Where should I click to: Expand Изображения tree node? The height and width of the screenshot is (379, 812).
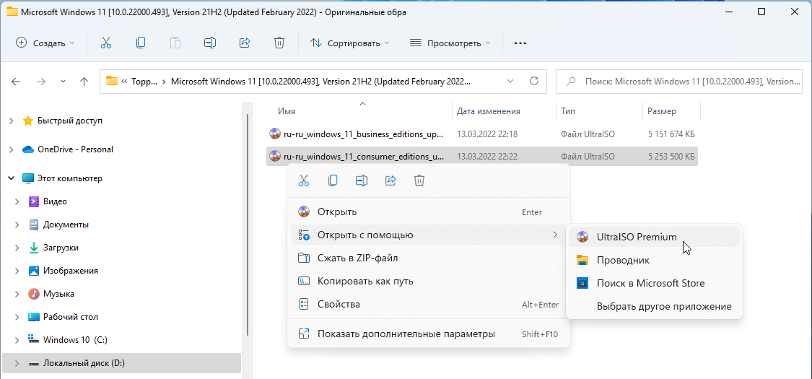click(x=17, y=271)
